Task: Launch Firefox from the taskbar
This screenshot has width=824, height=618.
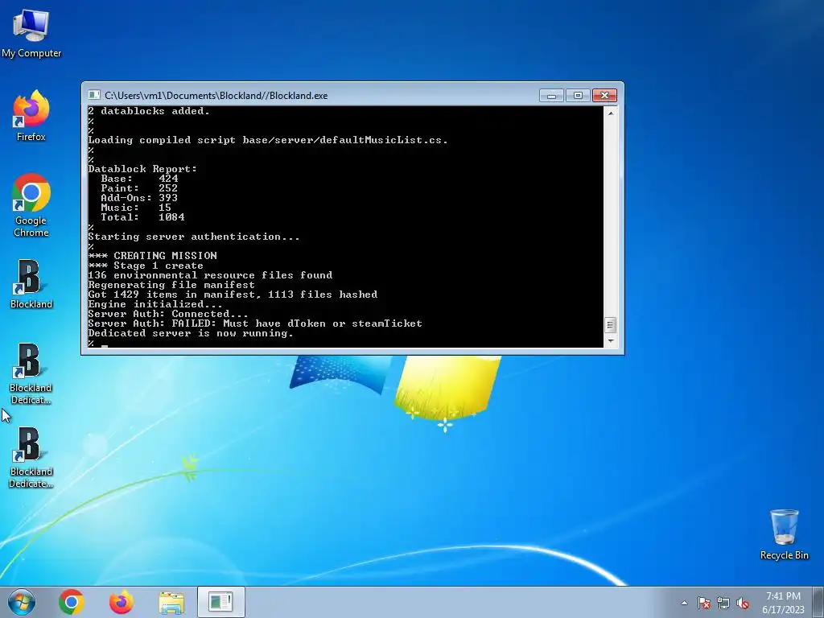Action: pyautogui.click(x=122, y=602)
